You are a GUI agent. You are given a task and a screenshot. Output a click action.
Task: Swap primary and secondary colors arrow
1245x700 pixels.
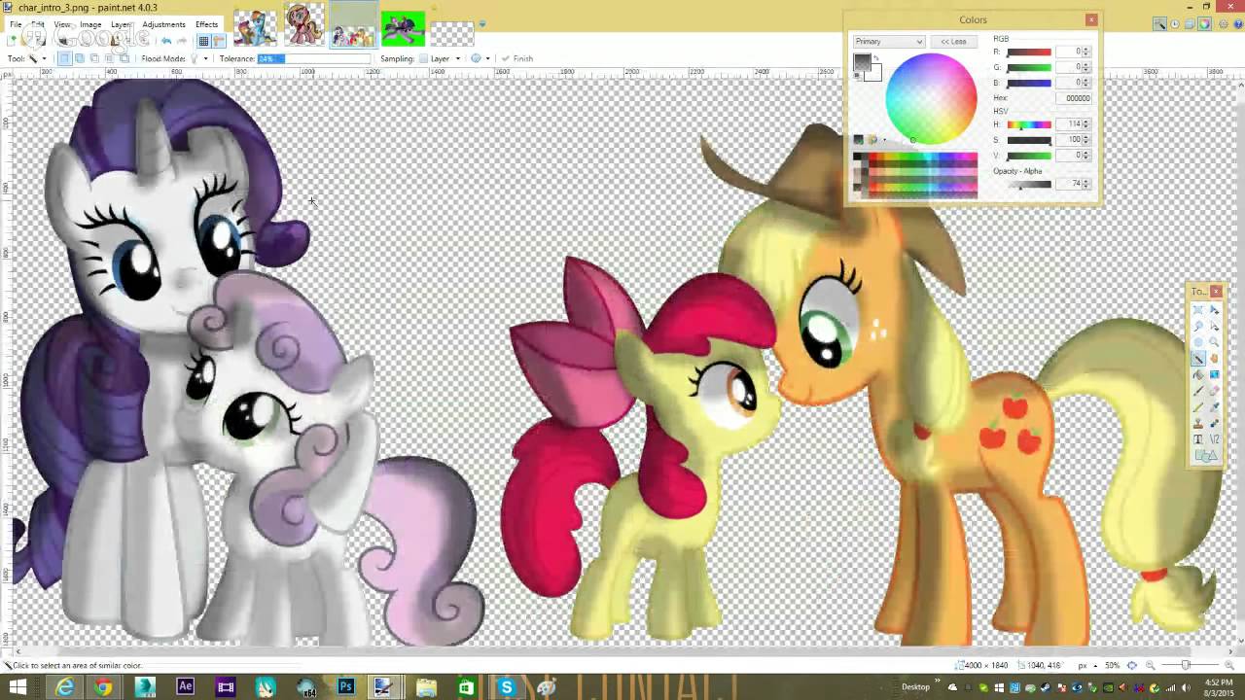tap(875, 58)
